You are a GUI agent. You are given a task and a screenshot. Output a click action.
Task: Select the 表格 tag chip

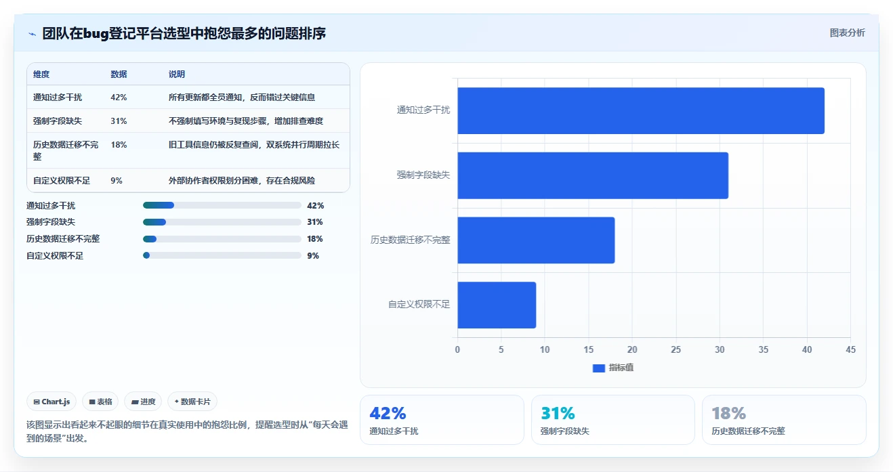[100, 402]
